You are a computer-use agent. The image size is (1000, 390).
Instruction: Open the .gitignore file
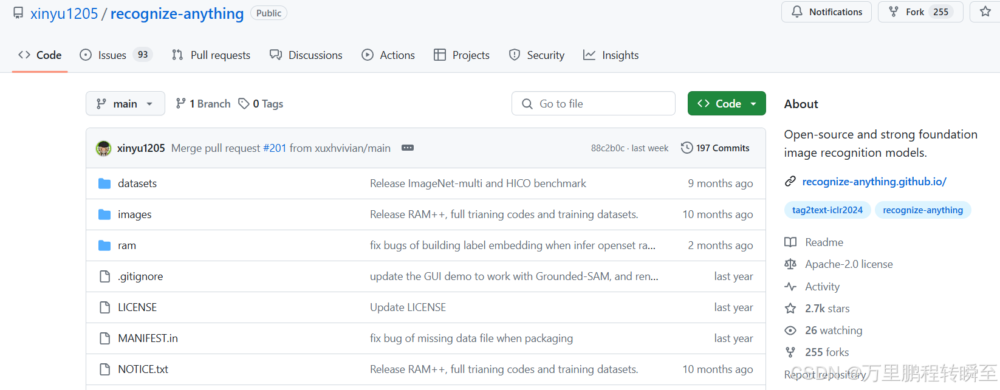click(x=140, y=276)
